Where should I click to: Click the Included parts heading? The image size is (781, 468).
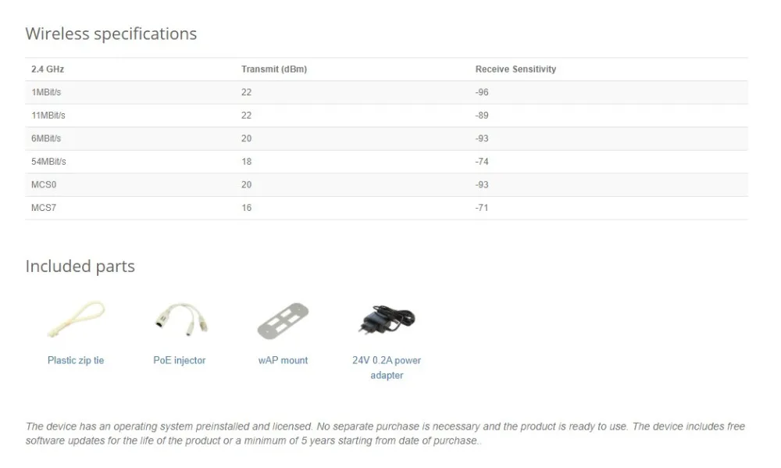pos(80,266)
